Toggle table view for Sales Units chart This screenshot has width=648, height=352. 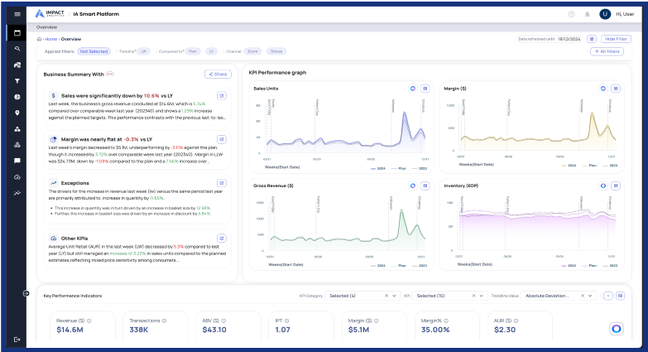coord(425,89)
